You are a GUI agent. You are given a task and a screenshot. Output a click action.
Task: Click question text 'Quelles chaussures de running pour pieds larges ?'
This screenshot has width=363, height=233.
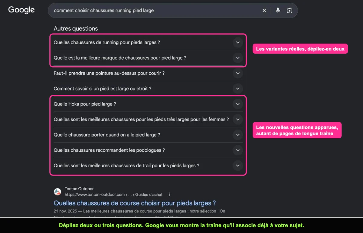107,43
